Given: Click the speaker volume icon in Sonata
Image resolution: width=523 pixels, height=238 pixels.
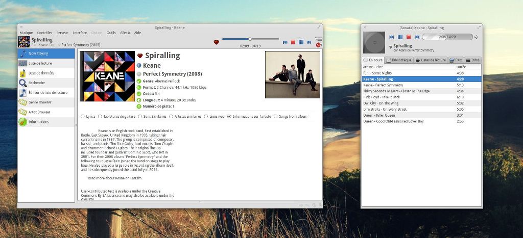Looking at the screenshot, I should 476,37.
